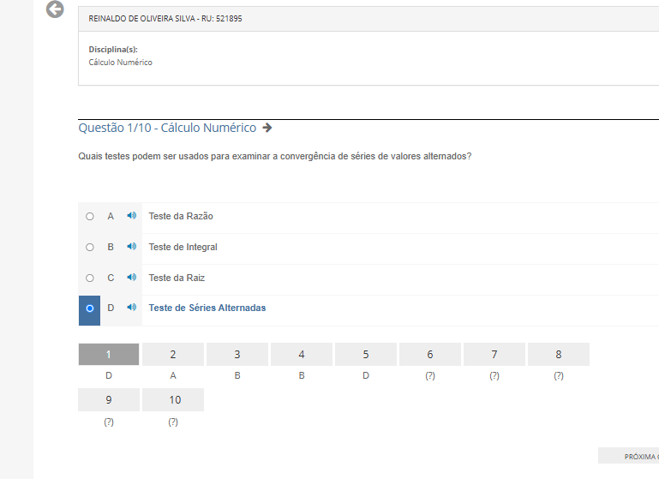Viewport: 659px width, 479px height.
Task: Select current question 1 navigator box
Action: coord(109,355)
